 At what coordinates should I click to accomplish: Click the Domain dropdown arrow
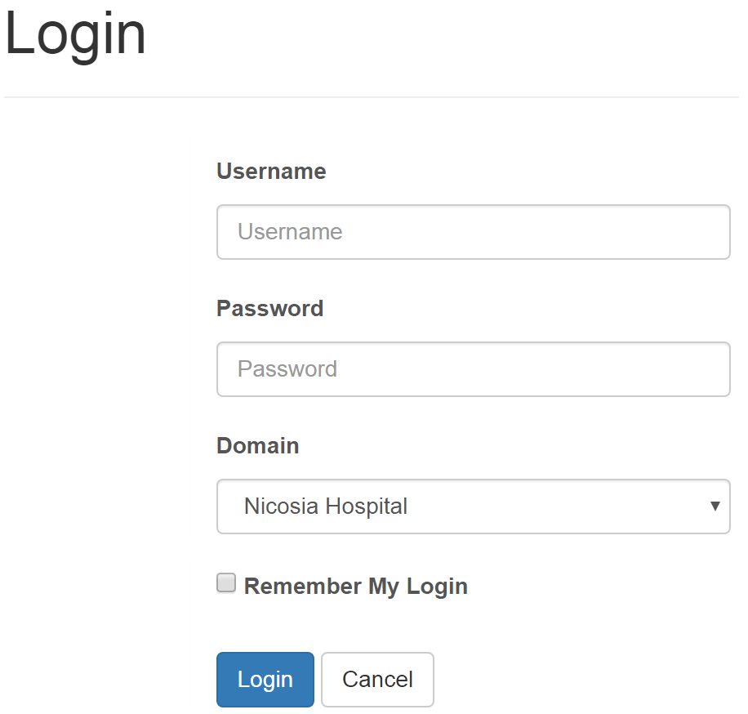(715, 506)
